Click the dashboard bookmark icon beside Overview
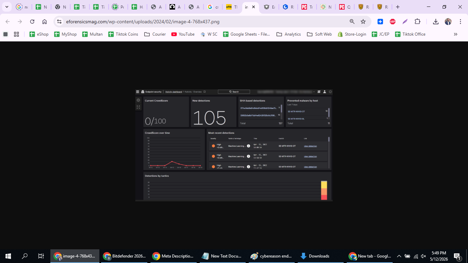 (x=205, y=92)
